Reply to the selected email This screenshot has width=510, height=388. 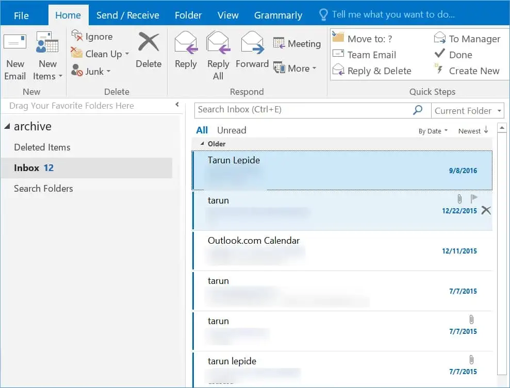pos(186,50)
